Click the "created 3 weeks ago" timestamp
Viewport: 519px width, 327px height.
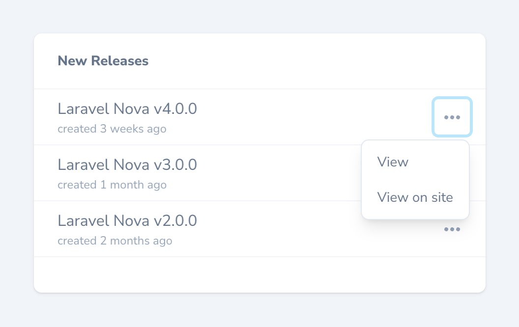click(x=112, y=129)
